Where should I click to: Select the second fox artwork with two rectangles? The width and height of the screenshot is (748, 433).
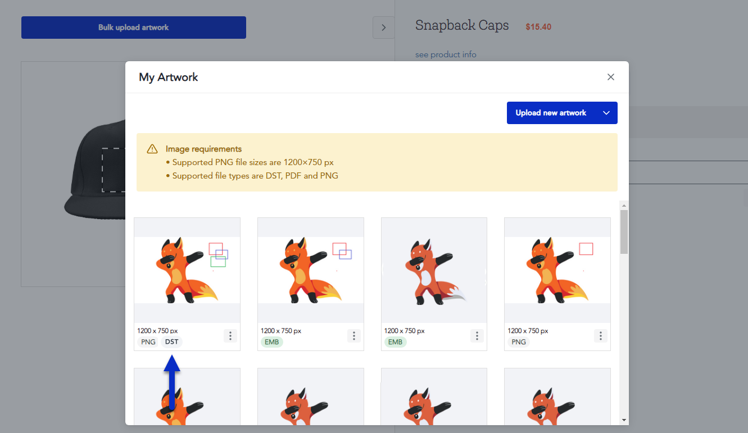point(311,270)
